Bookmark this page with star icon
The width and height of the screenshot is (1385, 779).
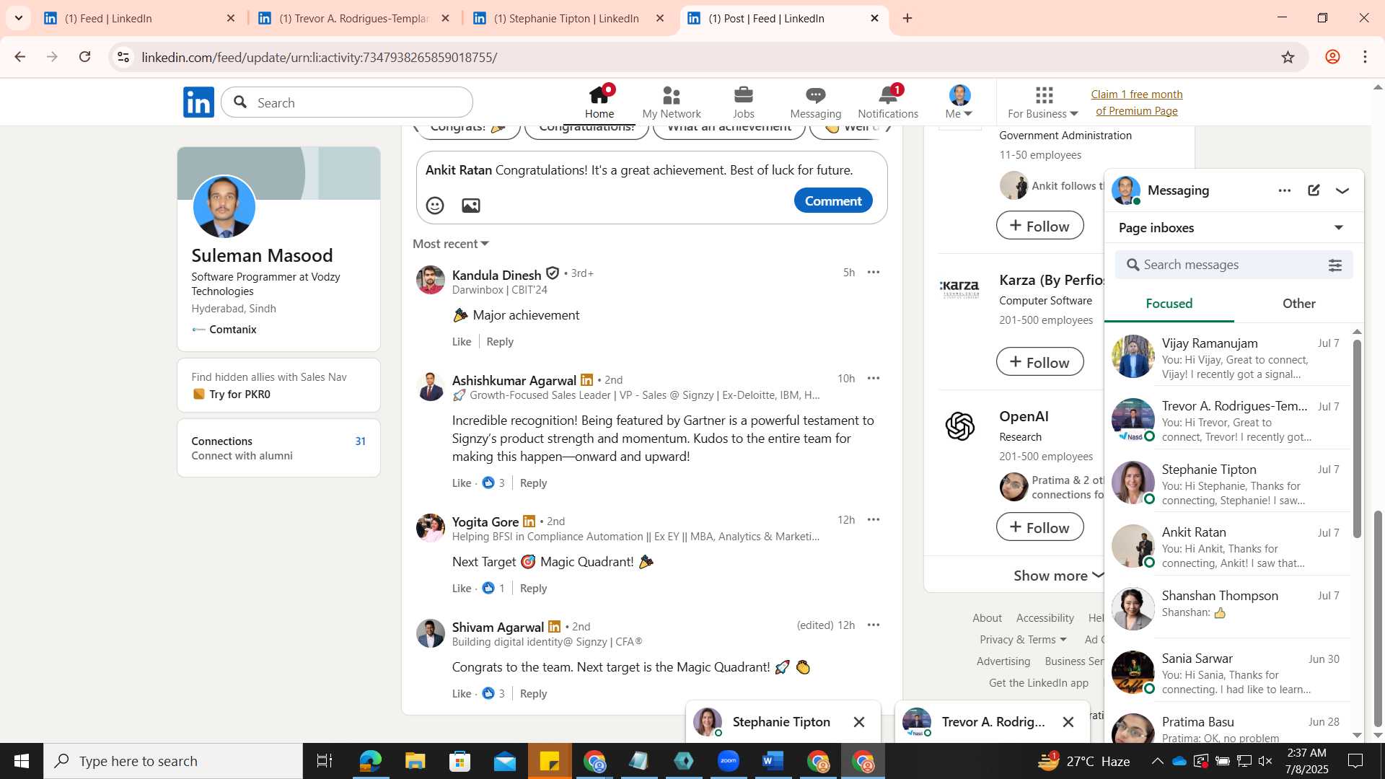(x=1288, y=57)
